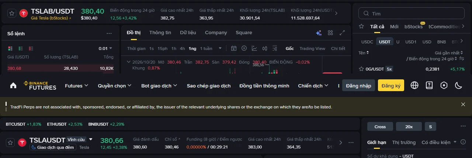Viewport: 472px width, 158px height.
Task: Toggle dark mode with the moon icon
Action: tap(459, 86)
